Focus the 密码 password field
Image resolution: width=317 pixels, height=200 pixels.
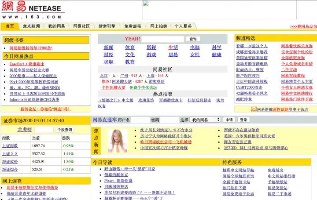pos(170,120)
